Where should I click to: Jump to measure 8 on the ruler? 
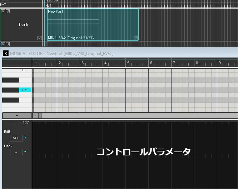197,63
